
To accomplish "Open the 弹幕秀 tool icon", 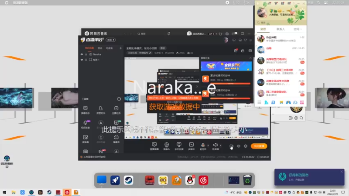I will [116, 139].
